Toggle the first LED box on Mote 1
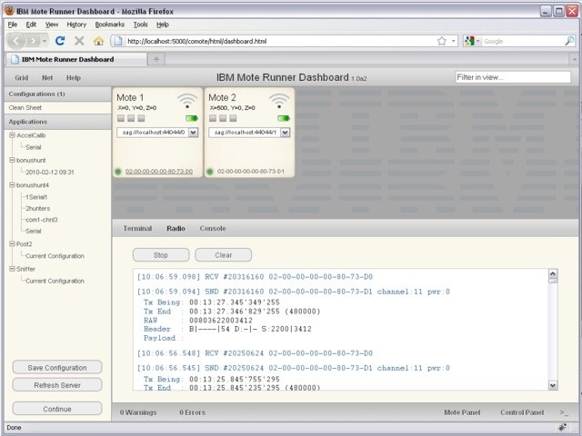The width and height of the screenshot is (582, 436). click(121, 118)
